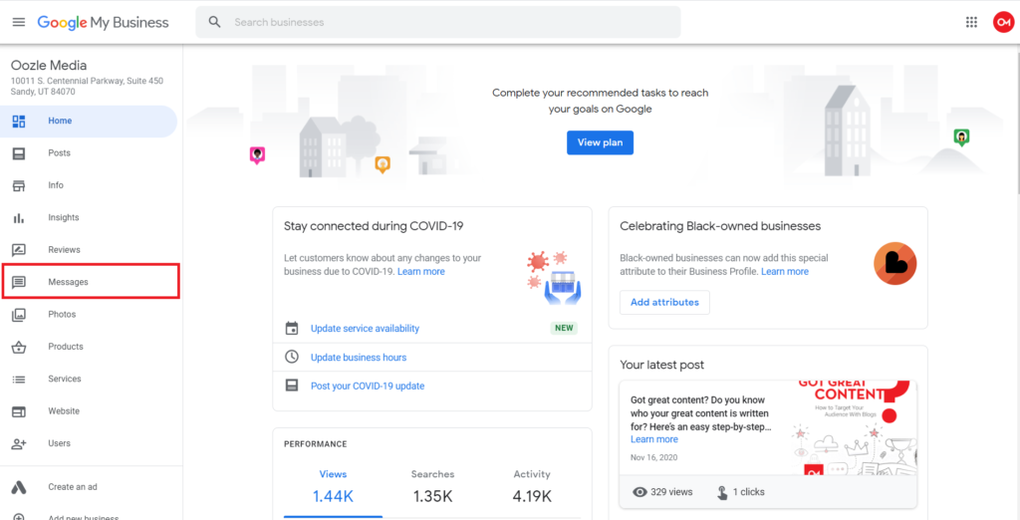Screen dimensions: 1020x520
Task: Click the Website sidebar icon
Action: coord(19,411)
